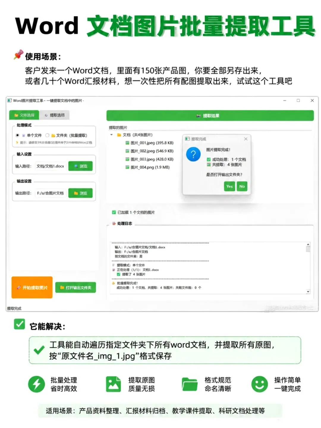Click the log scrollbar up arrow
Screen dimensions: 321x428
pos(308,244)
